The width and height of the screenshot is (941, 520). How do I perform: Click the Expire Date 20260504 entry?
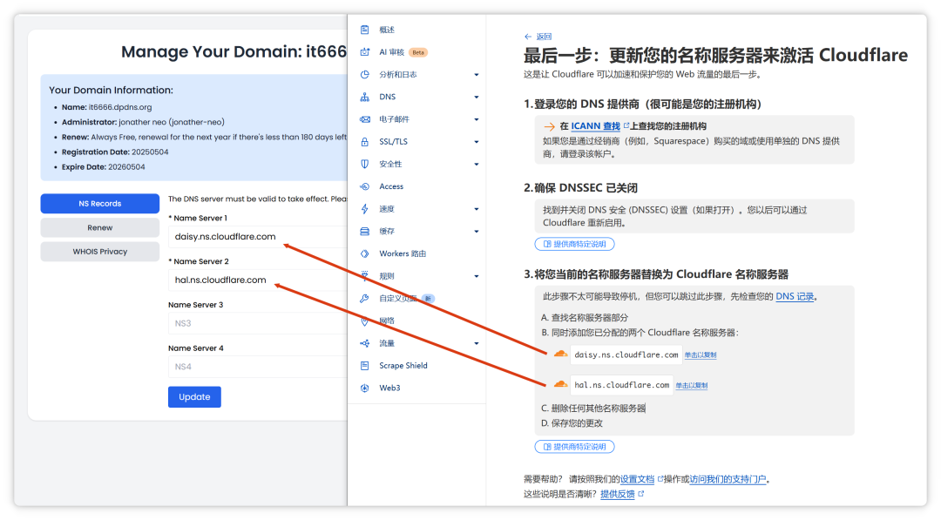(103, 166)
